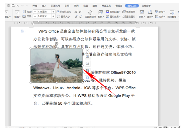Open the 组合 group dropdown
The width and height of the screenshot is (185, 130).
[x=160, y=12]
